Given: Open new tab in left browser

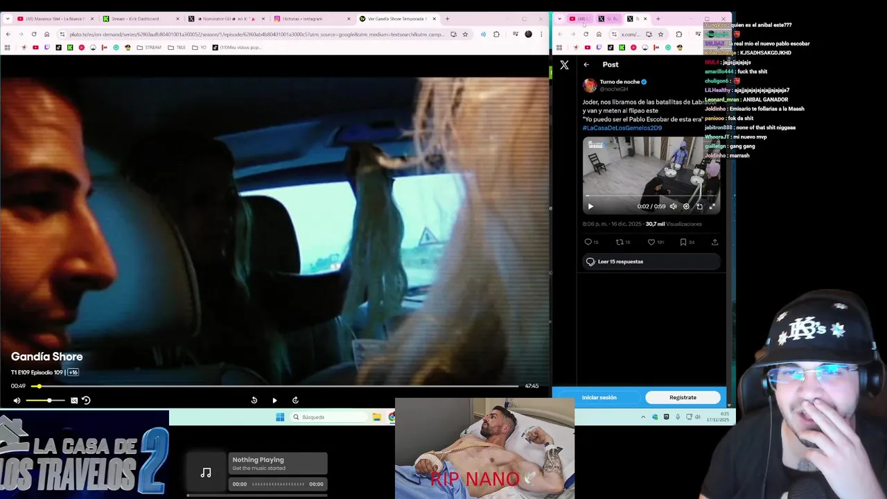Looking at the screenshot, I should click(x=447, y=19).
